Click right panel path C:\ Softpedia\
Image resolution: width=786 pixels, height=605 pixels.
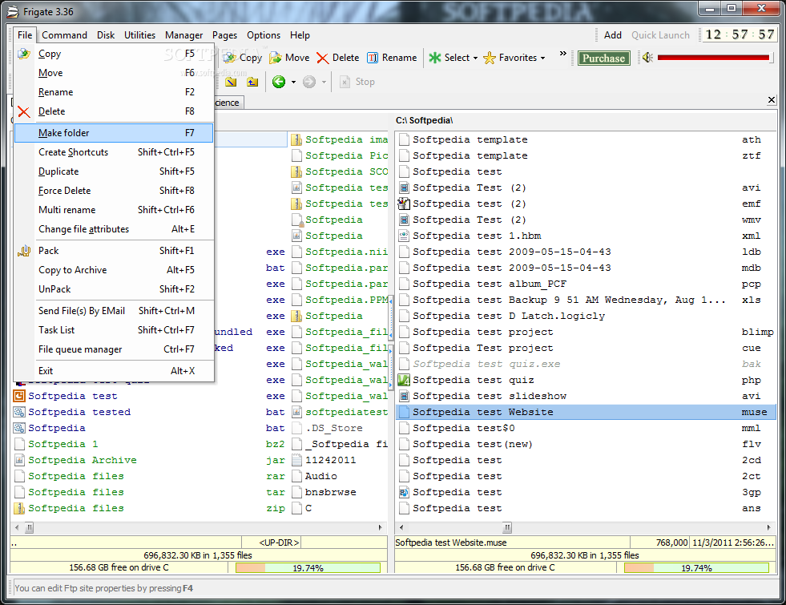click(424, 120)
